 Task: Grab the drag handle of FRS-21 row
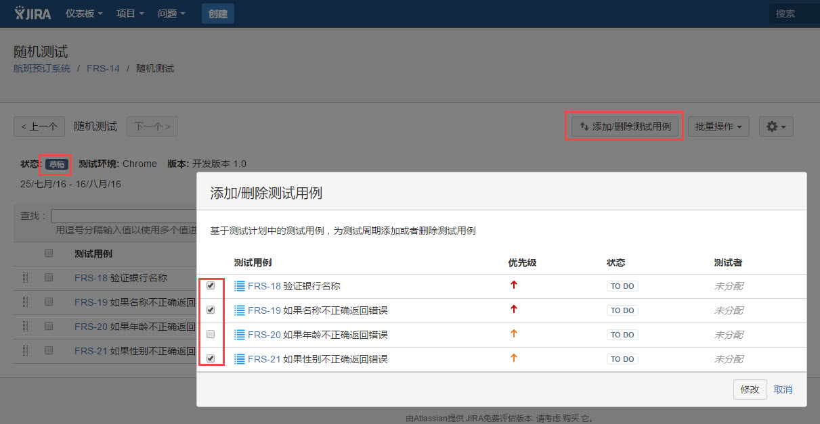tap(26, 350)
